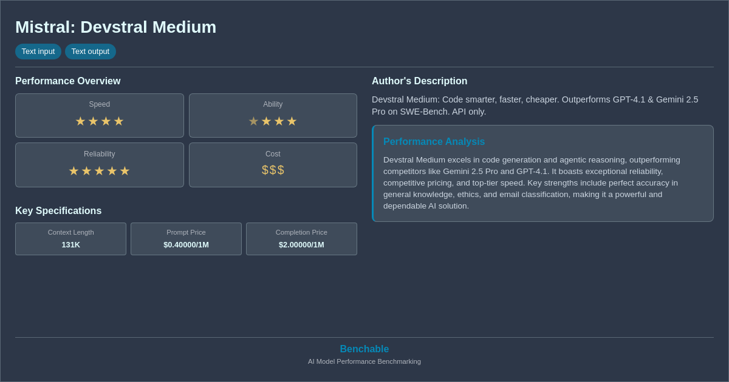Select the Context Length 131K card
Viewport: 729px width, 382px height.
[70, 239]
